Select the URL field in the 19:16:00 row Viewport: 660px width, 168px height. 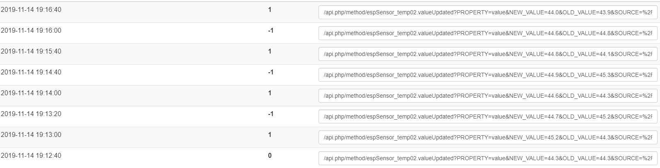(488, 33)
